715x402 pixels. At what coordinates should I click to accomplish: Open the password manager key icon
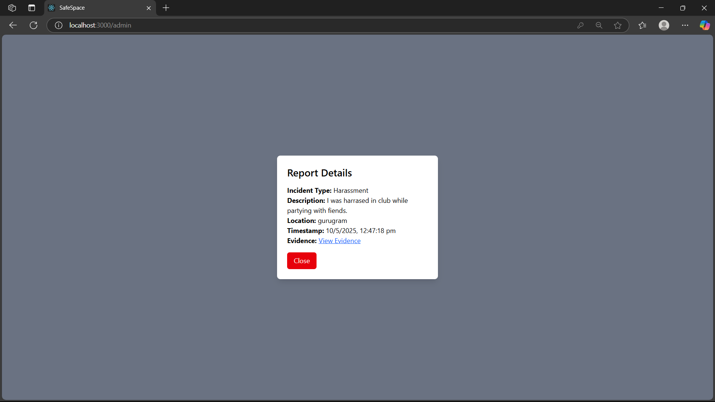tap(580, 25)
